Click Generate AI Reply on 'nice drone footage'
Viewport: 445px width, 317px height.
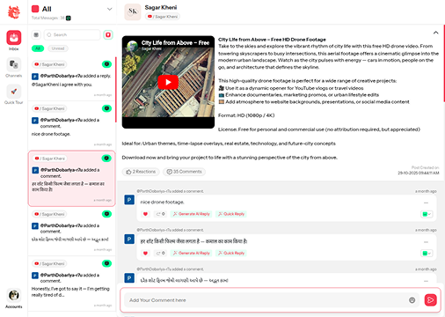click(x=192, y=214)
